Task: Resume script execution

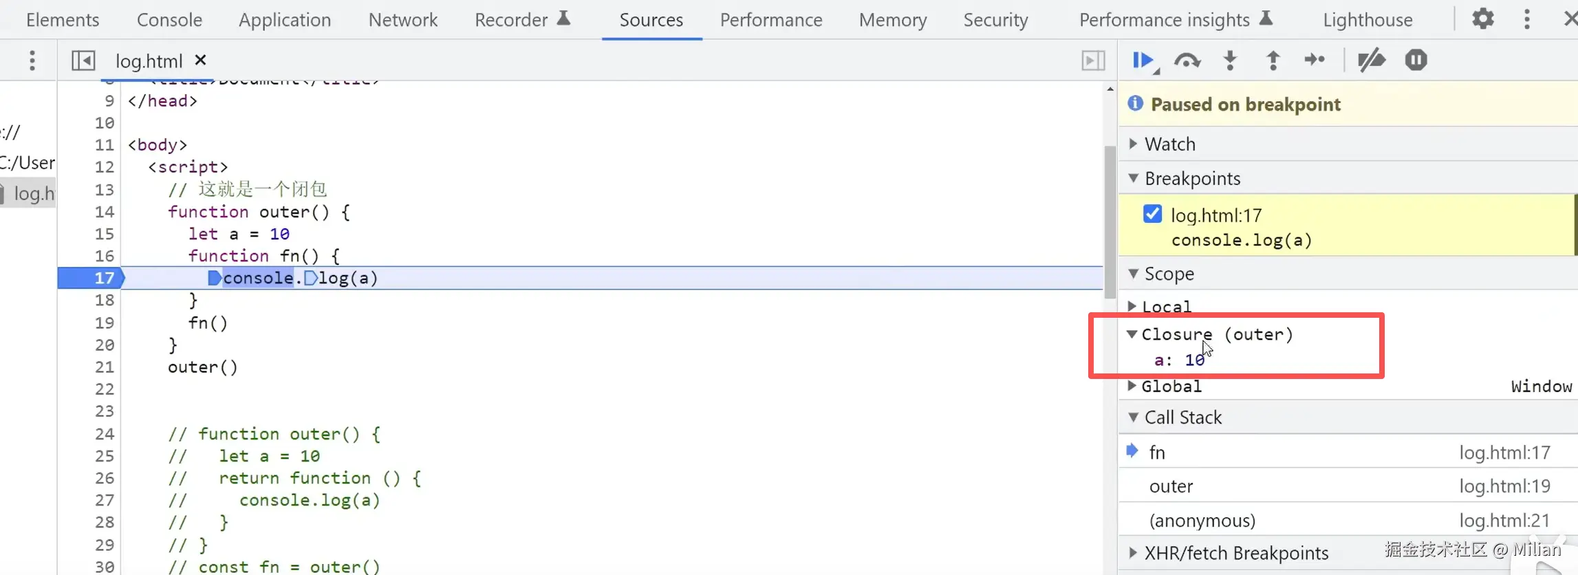Action: [x=1142, y=61]
